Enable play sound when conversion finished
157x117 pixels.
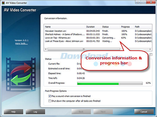tap(50, 96)
